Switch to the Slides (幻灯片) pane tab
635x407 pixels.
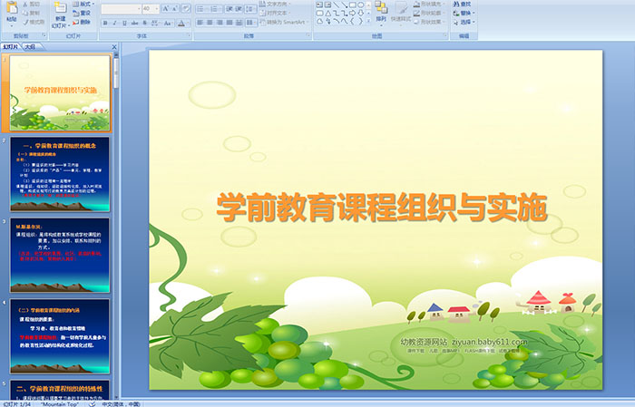[x=11, y=47]
